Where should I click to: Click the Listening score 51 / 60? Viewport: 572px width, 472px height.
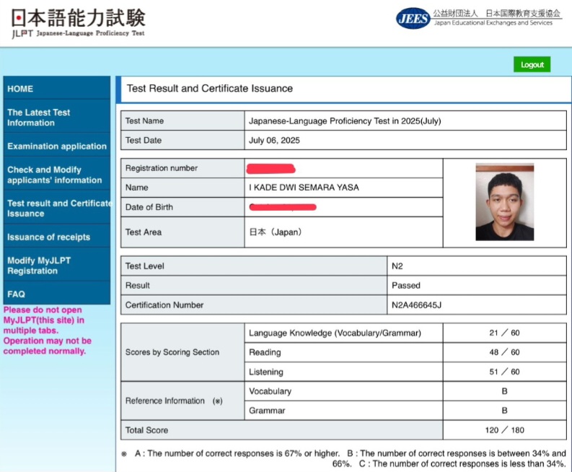pos(504,372)
